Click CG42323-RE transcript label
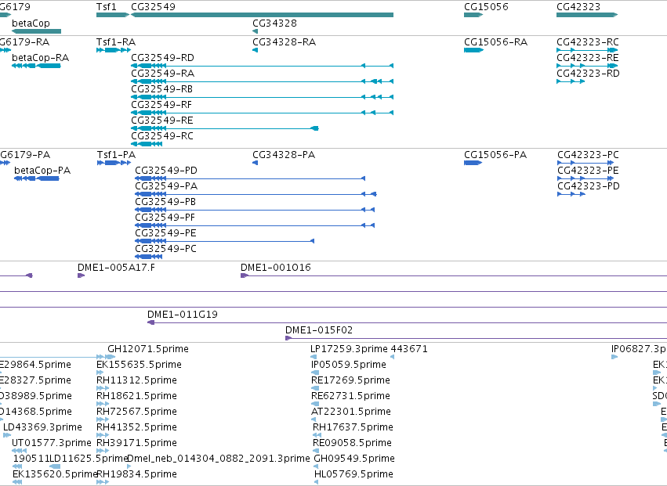667x486 pixels. (x=588, y=58)
